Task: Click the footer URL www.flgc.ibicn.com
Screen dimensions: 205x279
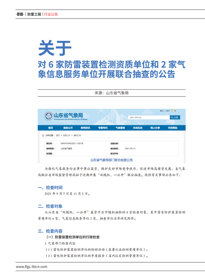Action: (x=32, y=266)
